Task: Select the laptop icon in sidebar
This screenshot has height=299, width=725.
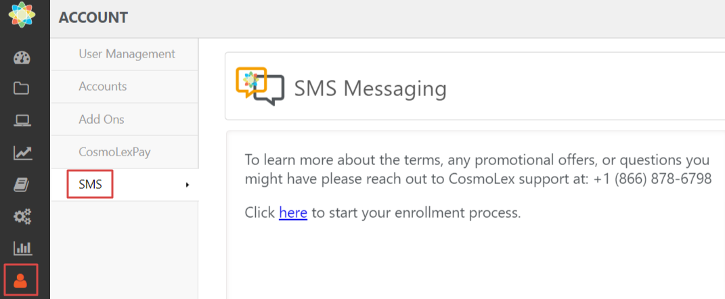Action: (22, 121)
